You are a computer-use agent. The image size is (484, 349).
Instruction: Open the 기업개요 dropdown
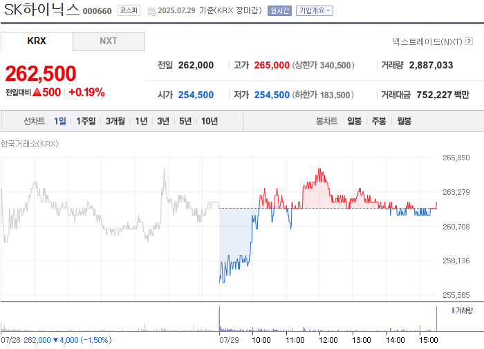tap(314, 11)
